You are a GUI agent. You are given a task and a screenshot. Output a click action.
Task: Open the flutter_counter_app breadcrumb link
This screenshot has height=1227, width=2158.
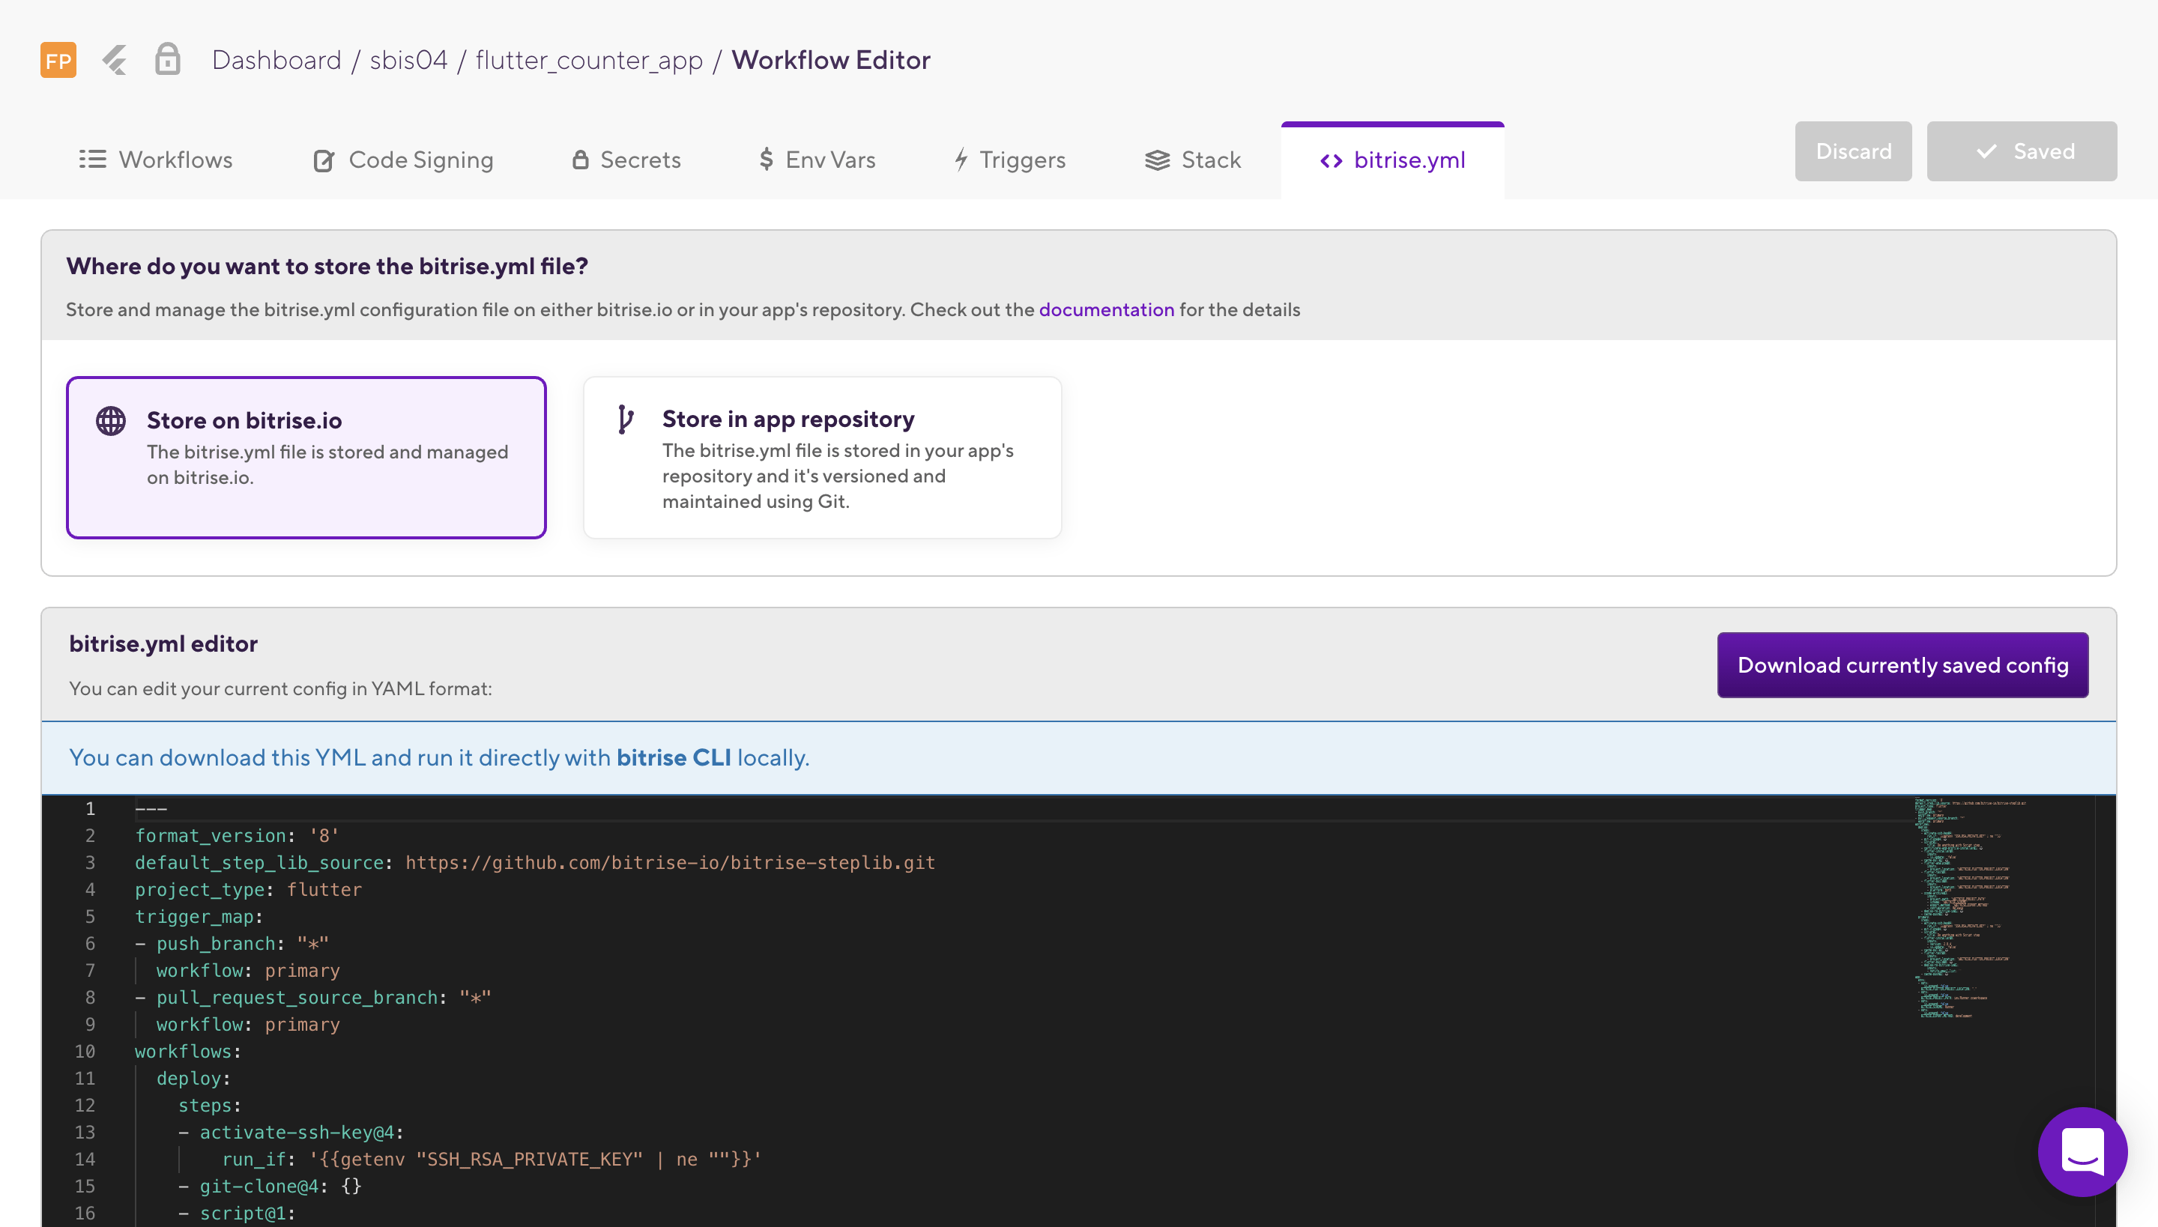pyautogui.click(x=589, y=60)
